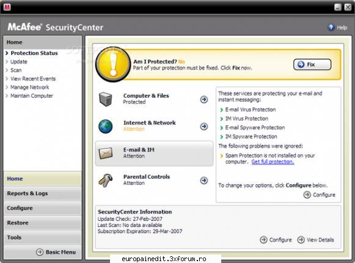The width and height of the screenshot is (355, 263).
Task: Click the Help text label
Action: (x=342, y=28)
